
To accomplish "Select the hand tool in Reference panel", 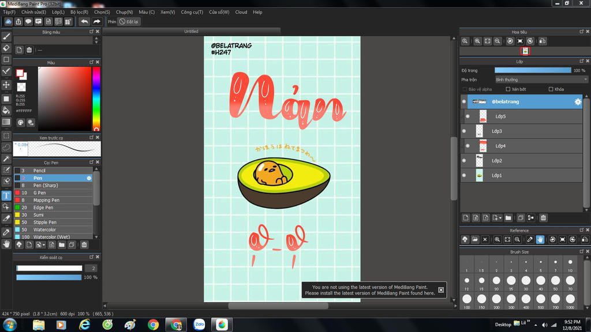I will point(540,239).
